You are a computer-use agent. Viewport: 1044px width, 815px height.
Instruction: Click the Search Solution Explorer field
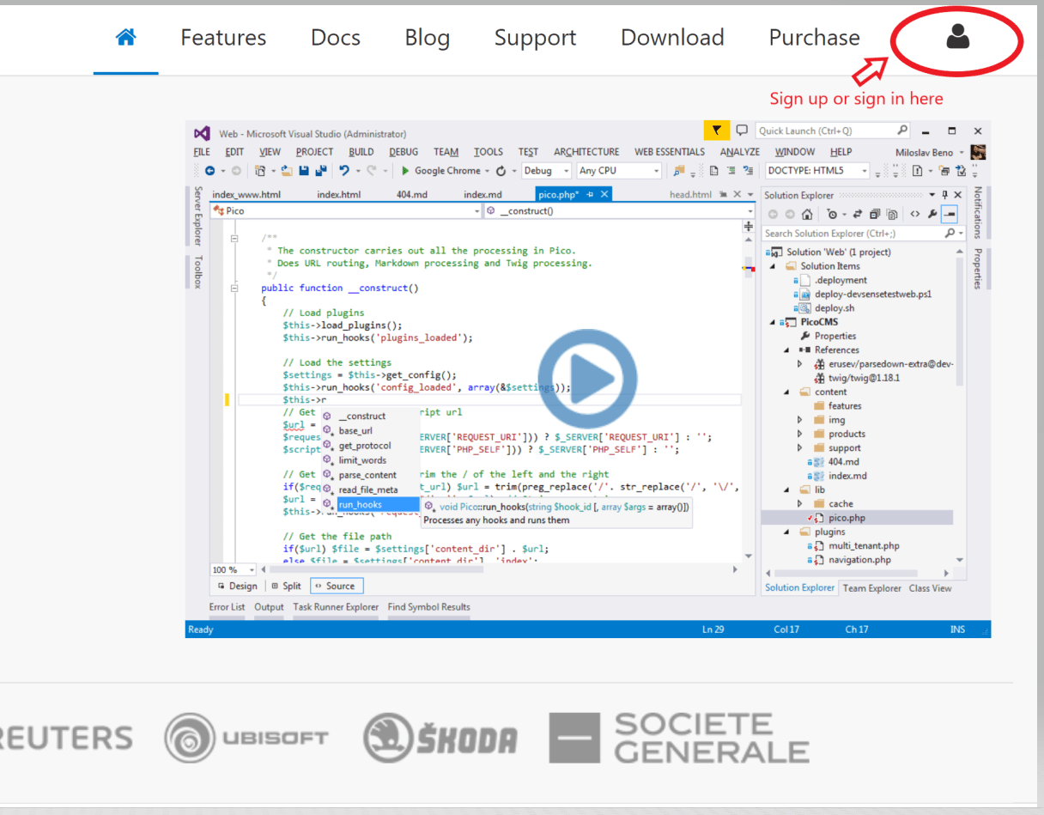(863, 234)
